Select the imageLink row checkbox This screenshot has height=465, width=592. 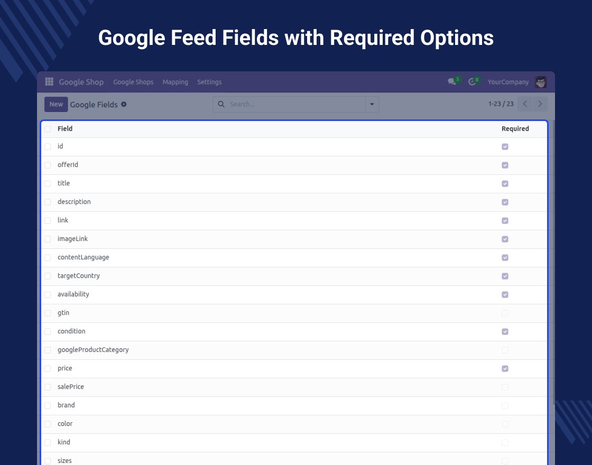coord(48,239)
